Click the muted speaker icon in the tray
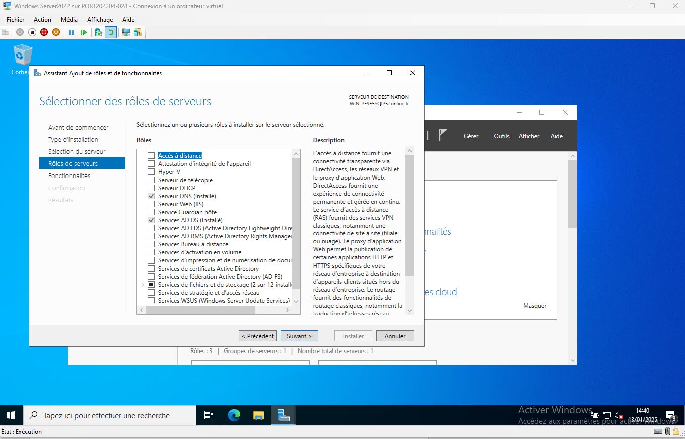This screenshot has width=685, height=439. pos(619,415)
